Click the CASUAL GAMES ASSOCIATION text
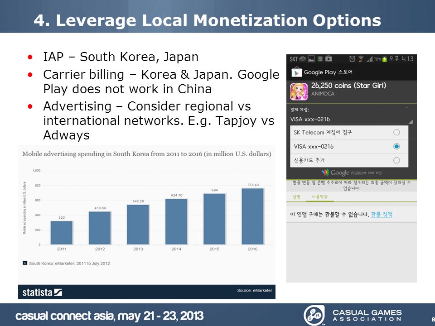This screenshot has width=435, height=326. click(367, 316)
